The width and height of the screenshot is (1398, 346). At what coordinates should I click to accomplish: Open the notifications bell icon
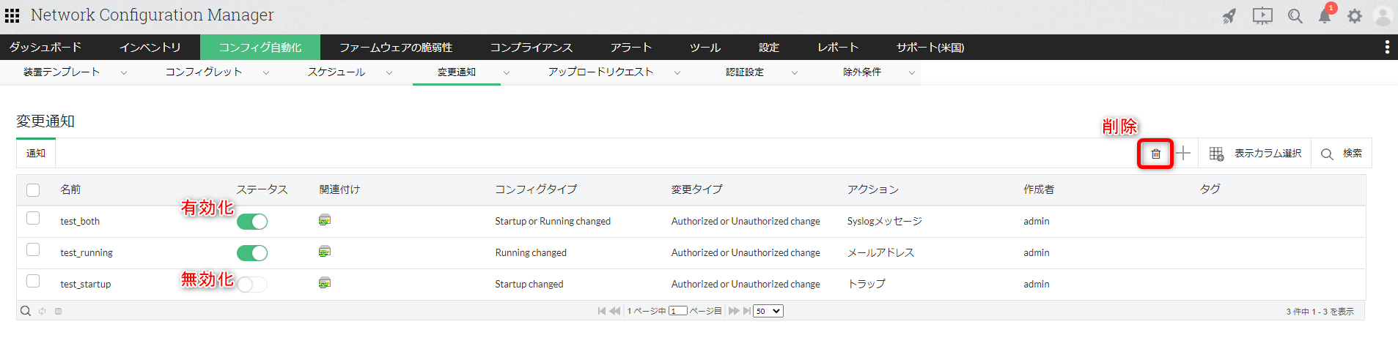click(x=1325, y=16)
